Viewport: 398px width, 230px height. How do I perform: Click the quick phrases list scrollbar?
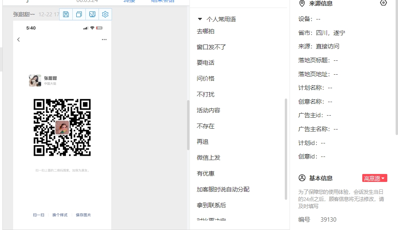286,149
